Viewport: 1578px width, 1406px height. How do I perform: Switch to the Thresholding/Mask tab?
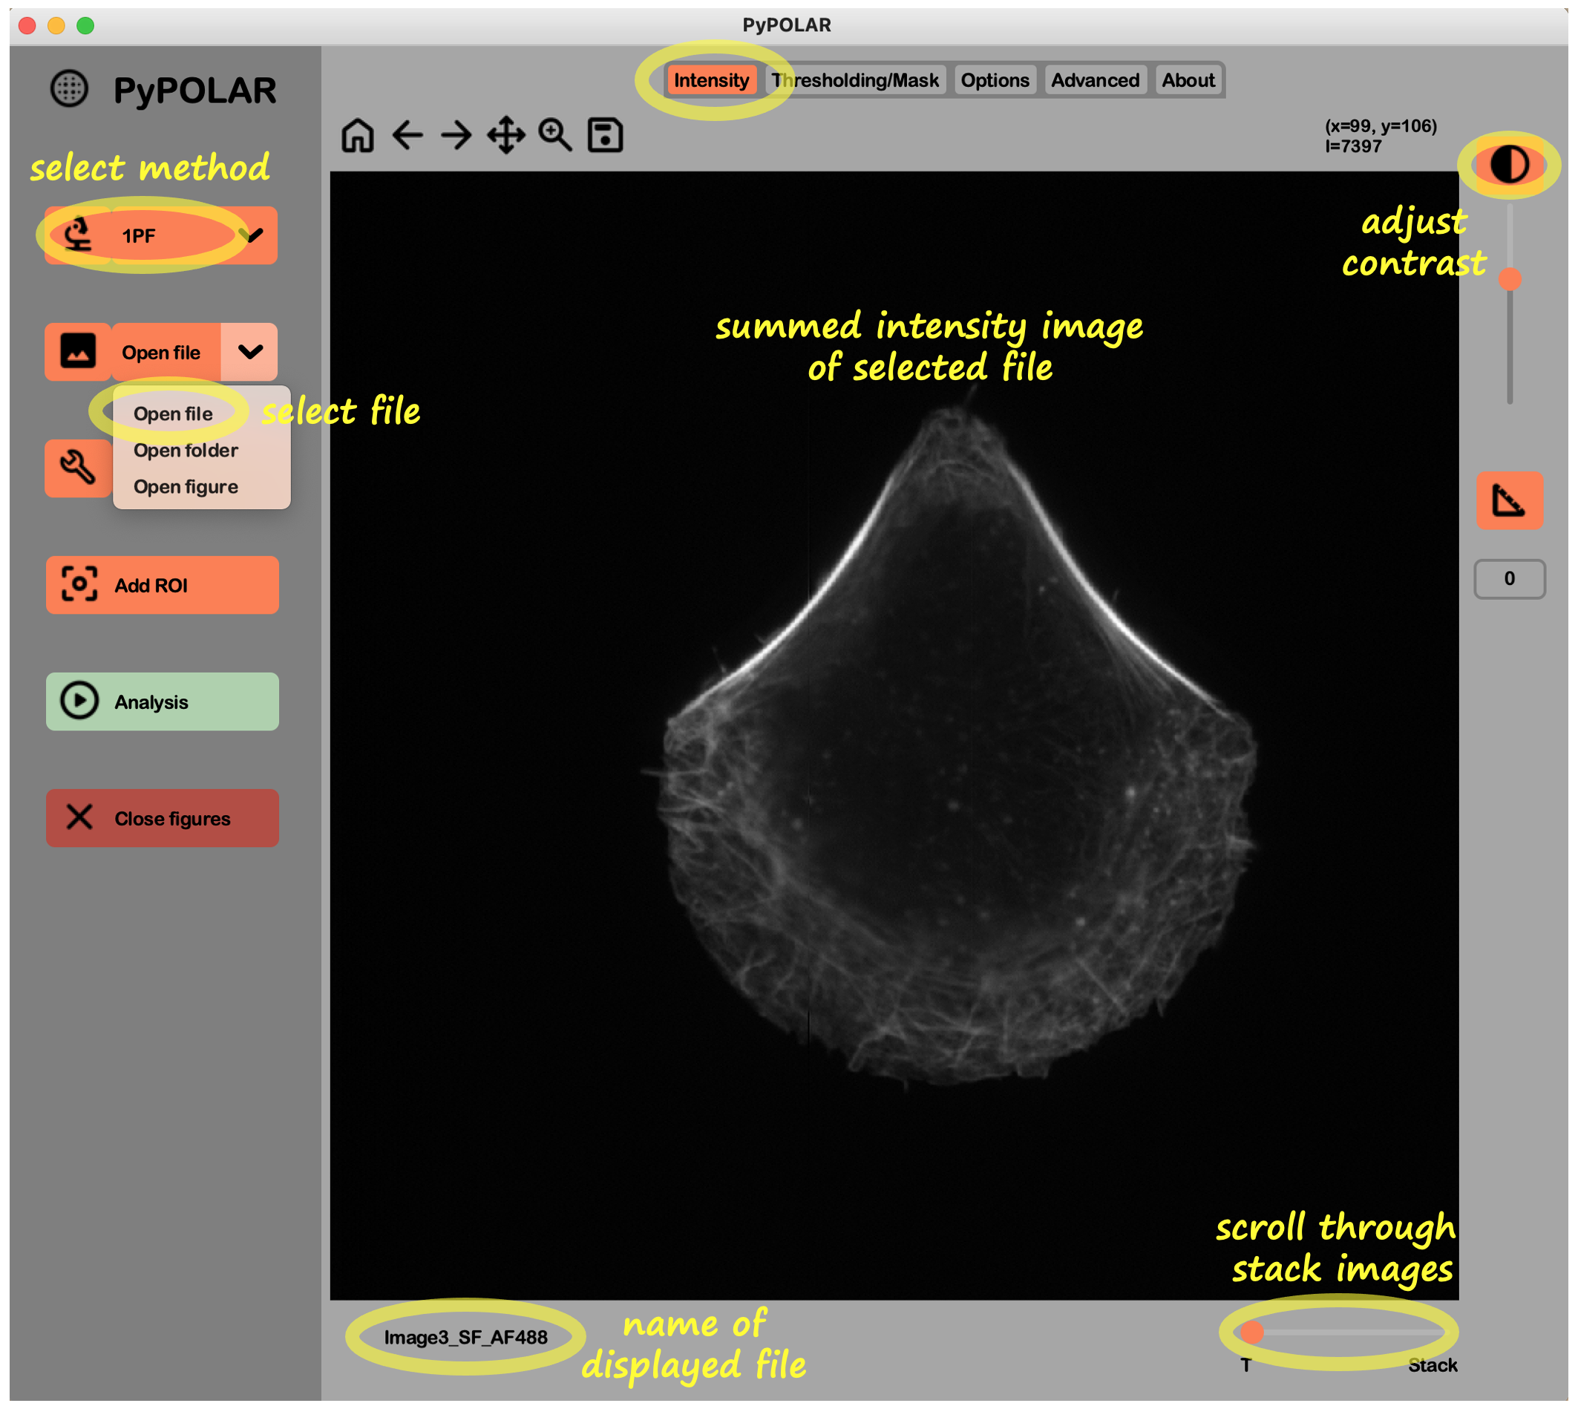click(855, 80)
